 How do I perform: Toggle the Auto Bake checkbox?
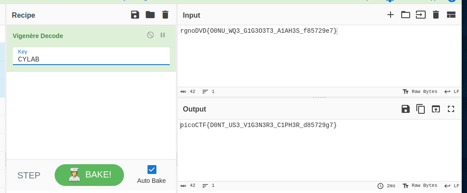click(x=152, y=169)
